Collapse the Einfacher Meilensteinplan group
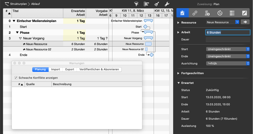 [x=14, y=21]
